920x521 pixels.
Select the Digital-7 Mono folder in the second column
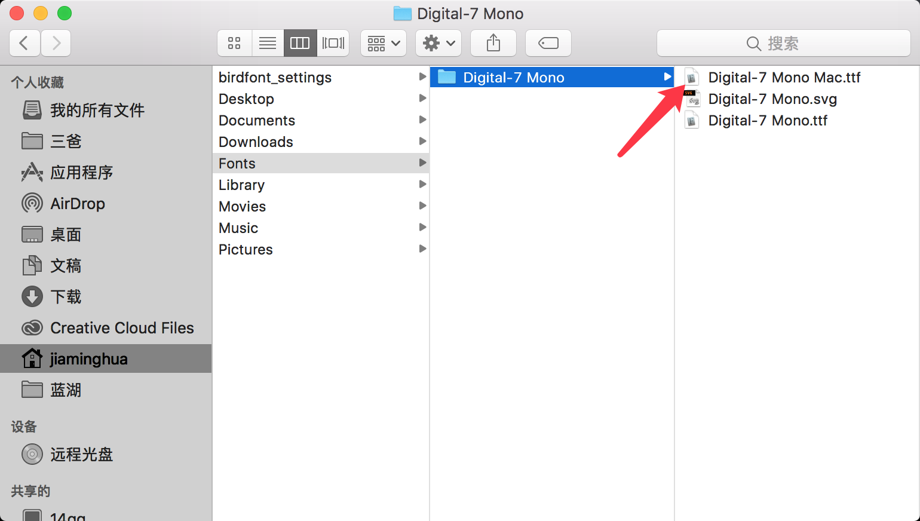pos(552,77)
